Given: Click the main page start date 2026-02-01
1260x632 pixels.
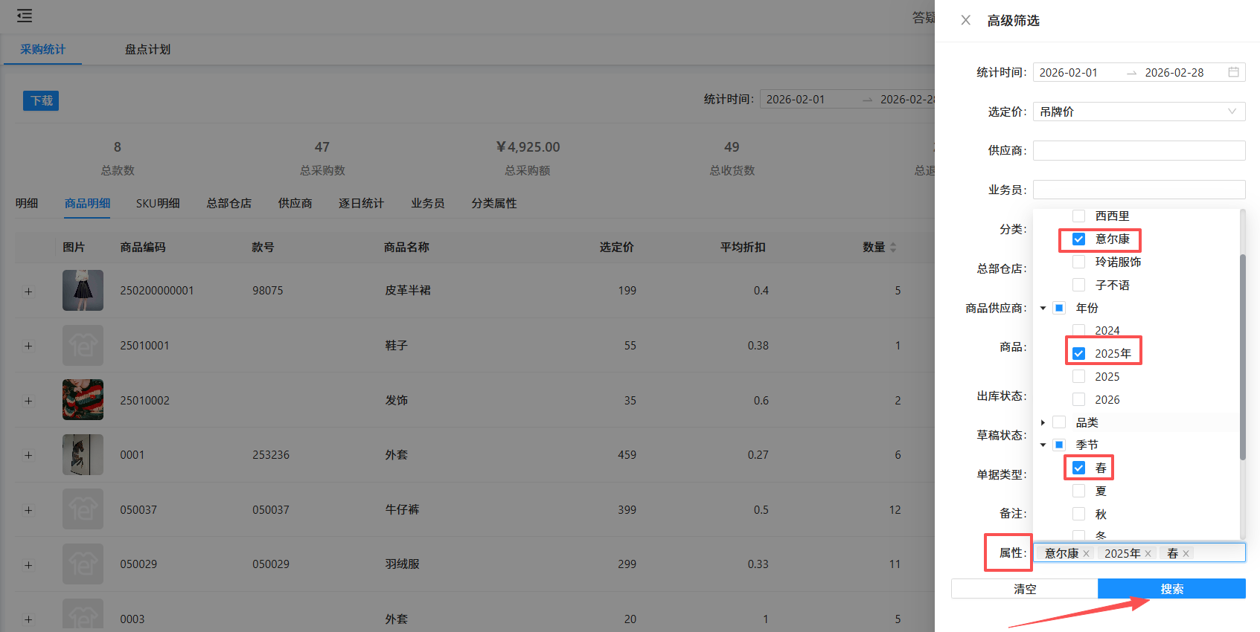Looking at the screenshot, I should pos(796,100).
